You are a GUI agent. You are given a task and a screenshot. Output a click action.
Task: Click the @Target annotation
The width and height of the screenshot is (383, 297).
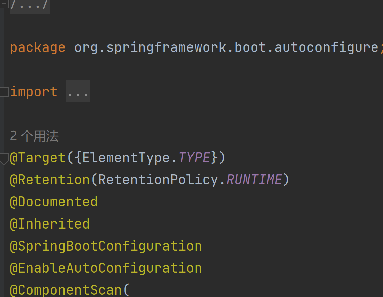point(38,158)
